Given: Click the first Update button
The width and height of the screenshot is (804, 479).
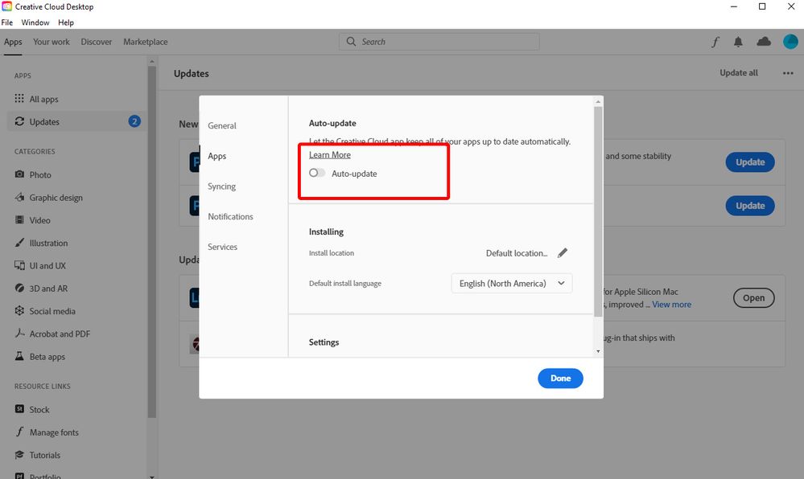Looking at the screenshot, I should coord(750,162).
